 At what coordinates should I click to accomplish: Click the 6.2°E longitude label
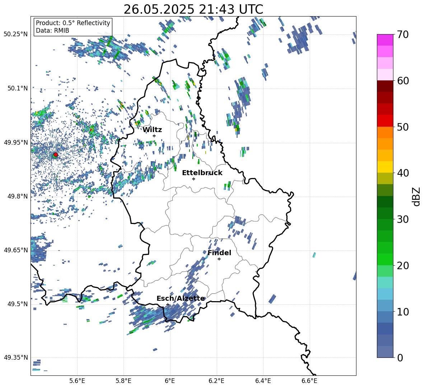click(216, 381)
